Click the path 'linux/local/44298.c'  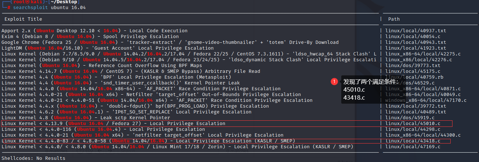tap(413, 129)
